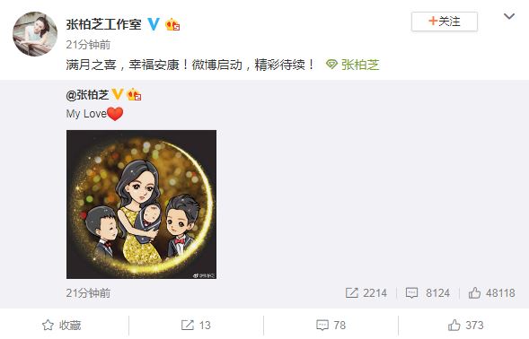Follow the account with the +关注 button

[445, 22]
